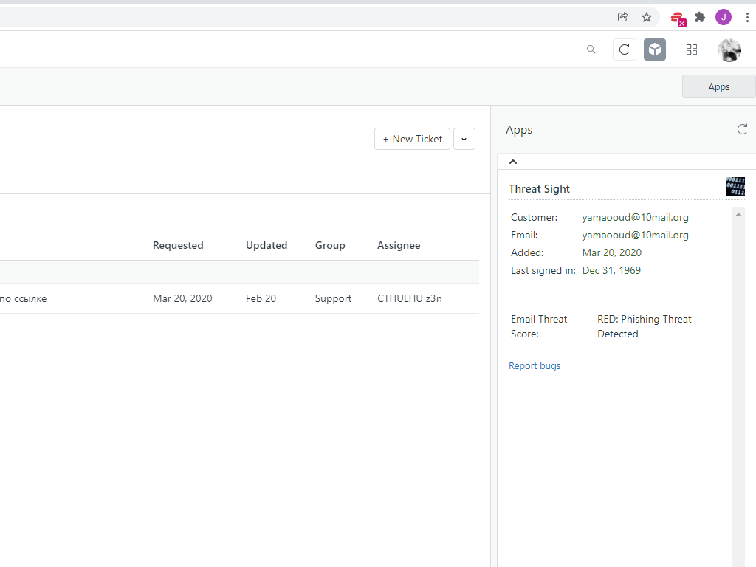Open the user profile avatar menu
Screen dimensions: 756x567
pos(729,49)
